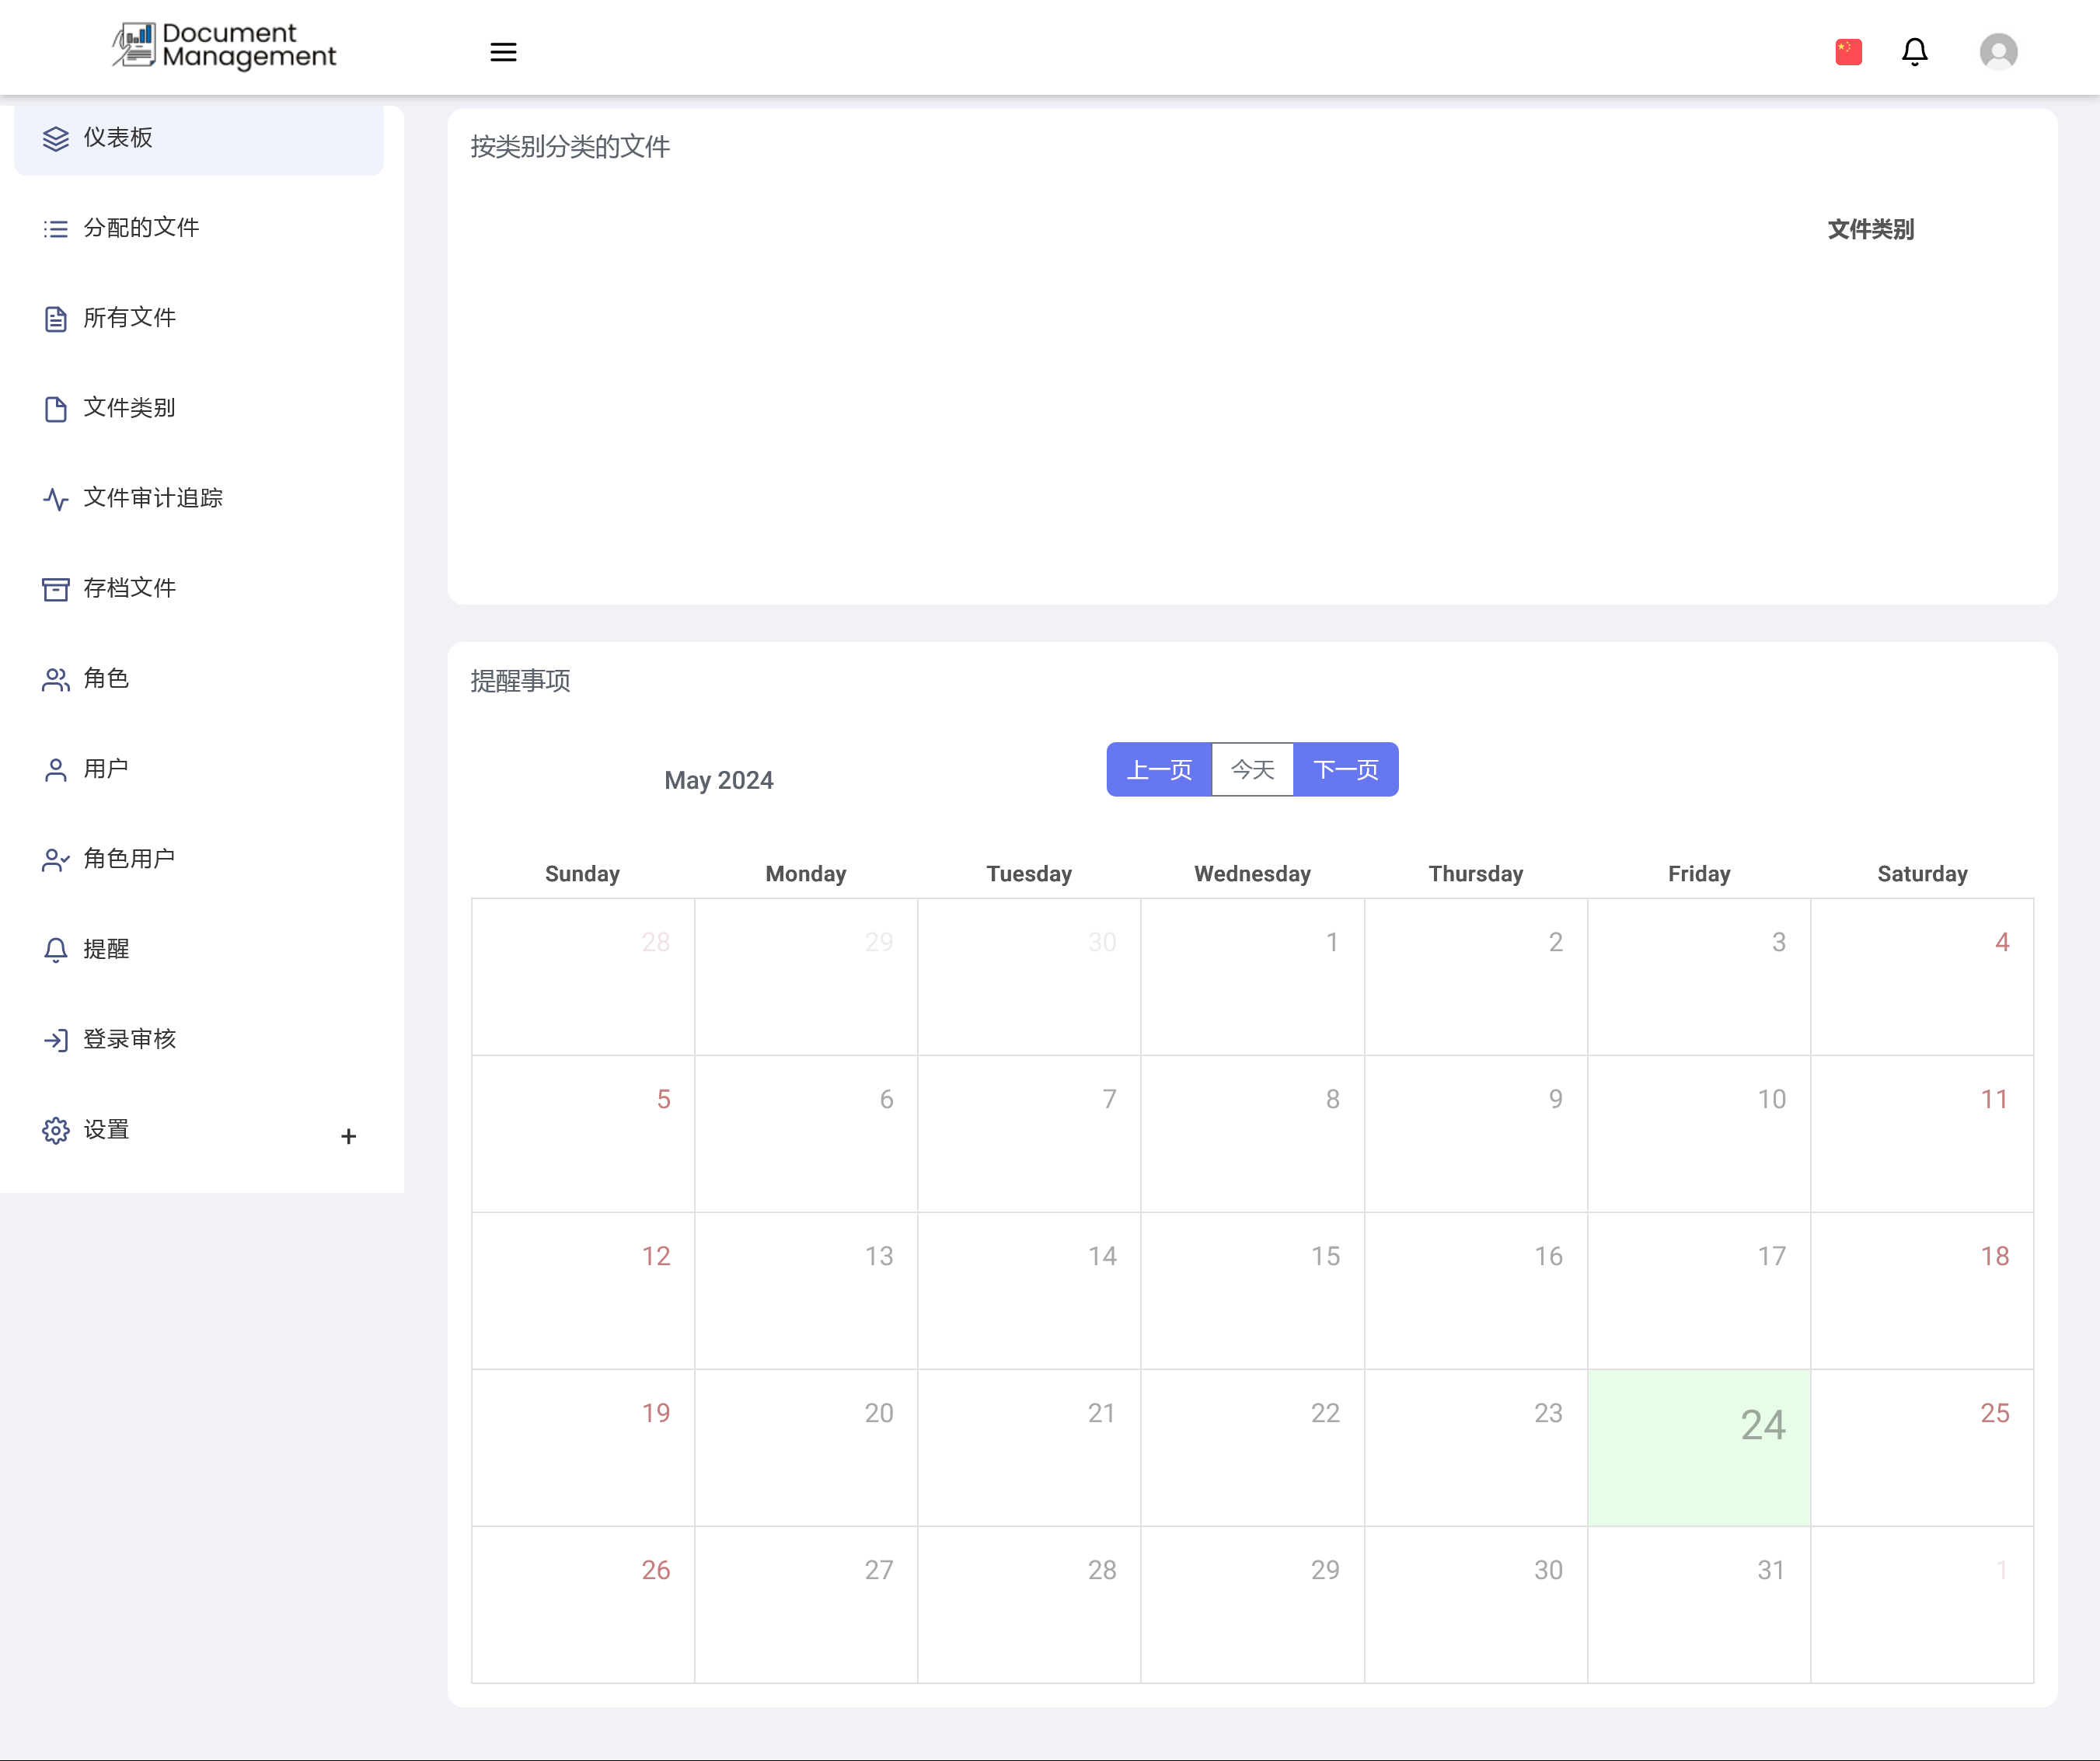Open 文件类别 sidebar item
Viewport: 2100px width, 1761px height.
[x=130, y=408]
